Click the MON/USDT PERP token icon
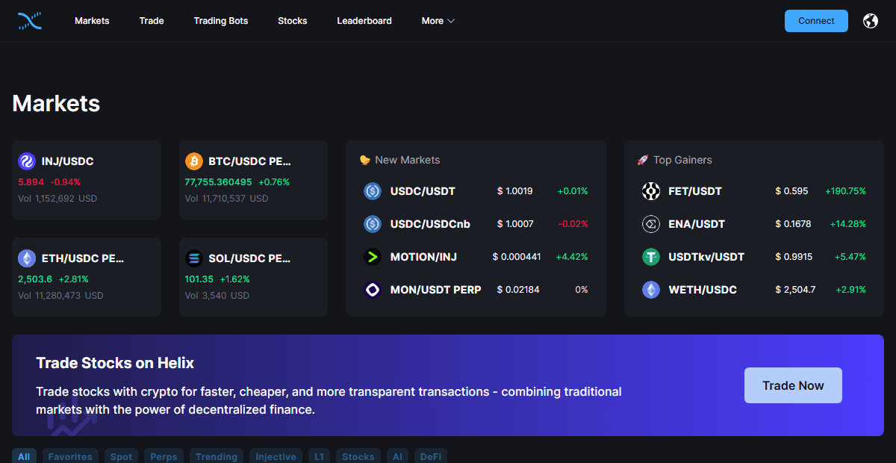 pos(373,290)
